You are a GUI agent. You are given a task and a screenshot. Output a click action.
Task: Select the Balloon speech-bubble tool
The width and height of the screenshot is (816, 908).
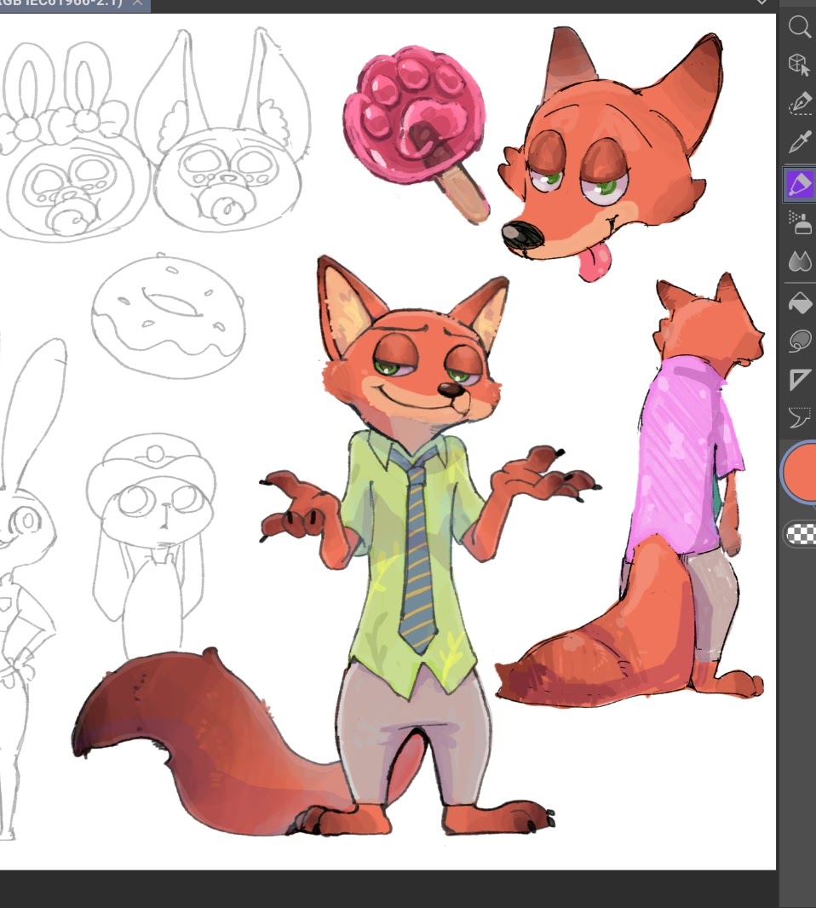pyautogui.click(x=800, y=417)
